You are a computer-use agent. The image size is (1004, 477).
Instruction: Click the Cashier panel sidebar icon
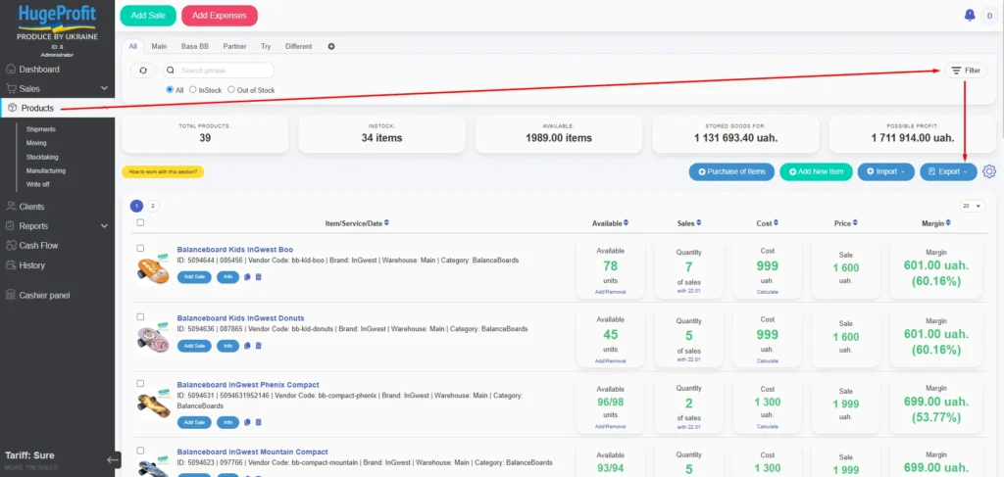pos(11,296)
